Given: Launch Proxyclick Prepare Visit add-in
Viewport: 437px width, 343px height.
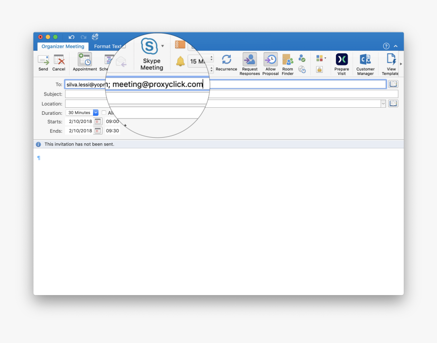Looking at the screenshot, I should [x=341, y=65].
